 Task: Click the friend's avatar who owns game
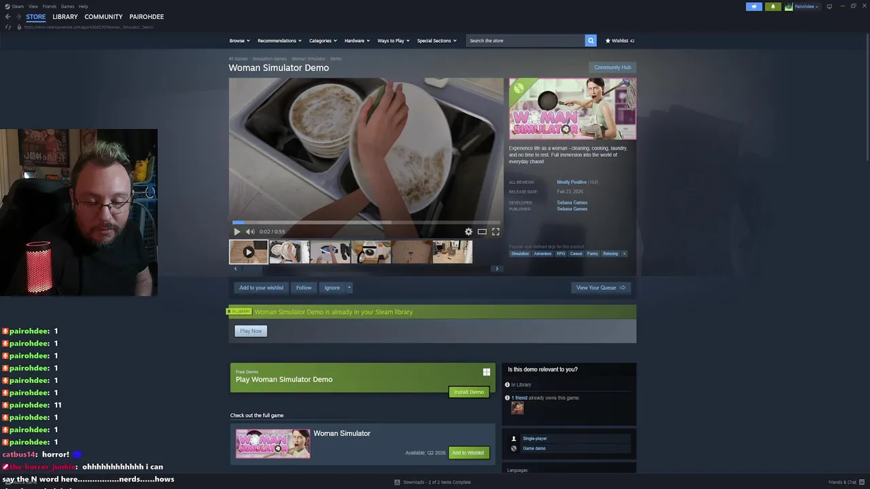click(517, 407)
